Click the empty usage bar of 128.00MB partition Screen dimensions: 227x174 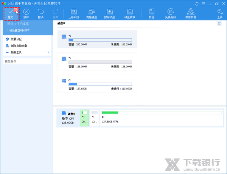[100, 62]
